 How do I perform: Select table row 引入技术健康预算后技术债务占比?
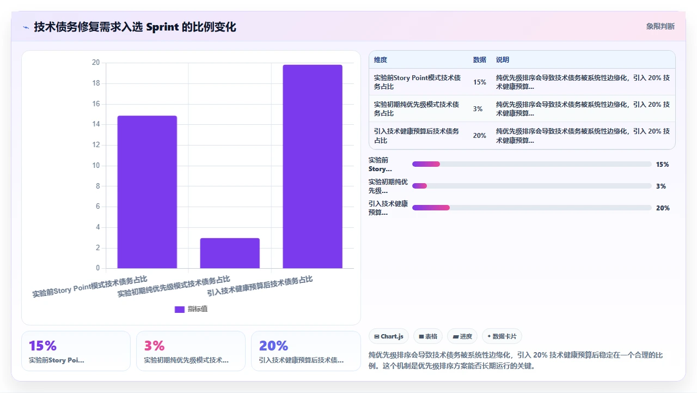click(x=522, y=136)
